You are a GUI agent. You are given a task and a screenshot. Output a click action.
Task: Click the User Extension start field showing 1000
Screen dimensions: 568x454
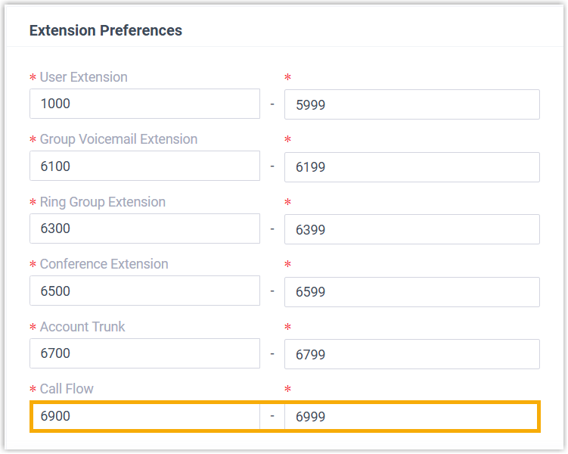[144, 104]
